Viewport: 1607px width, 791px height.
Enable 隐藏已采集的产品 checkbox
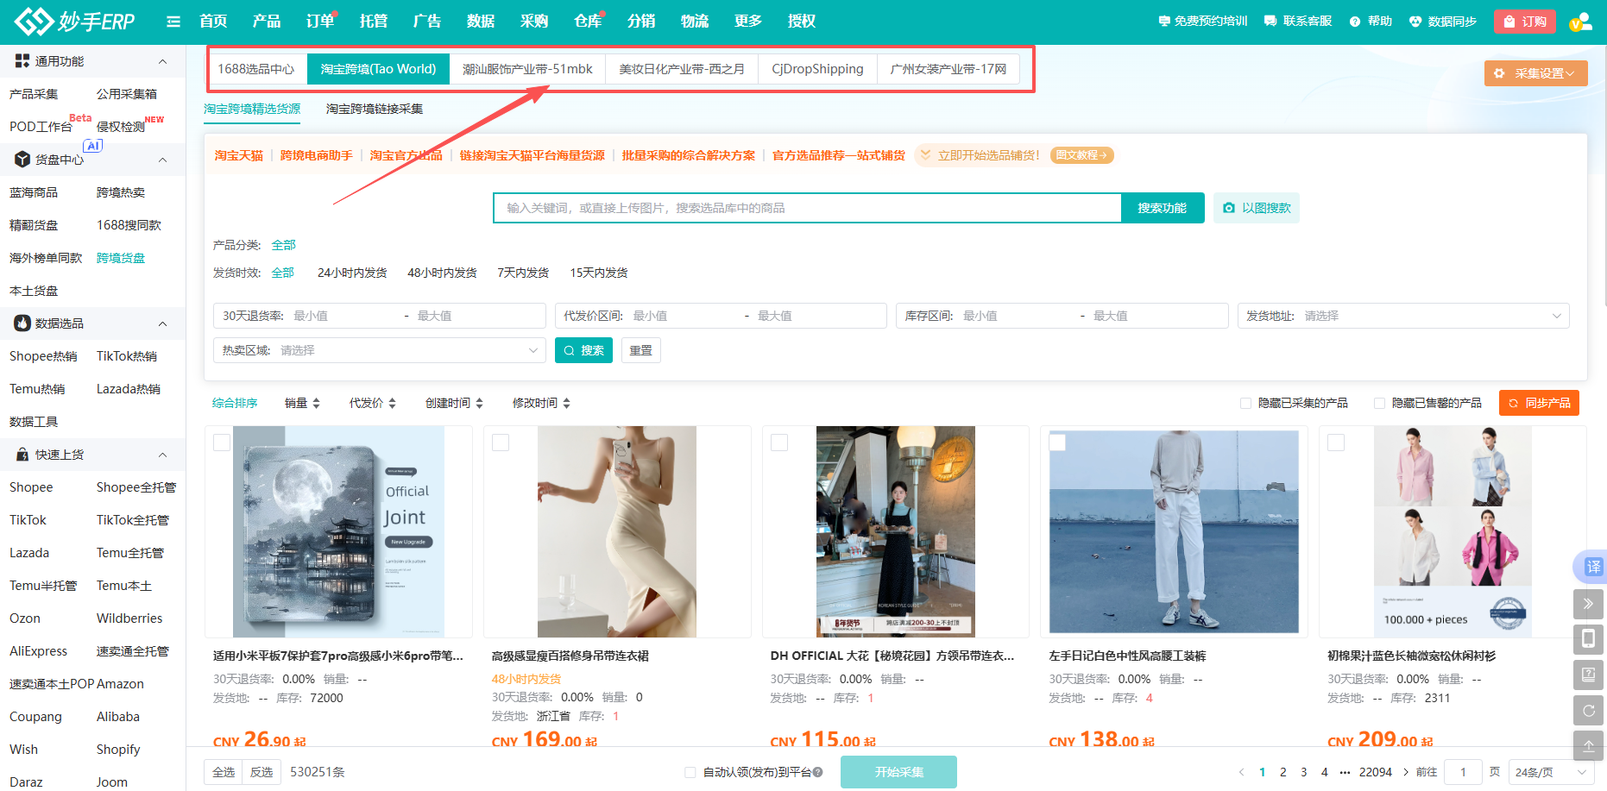1245,403
